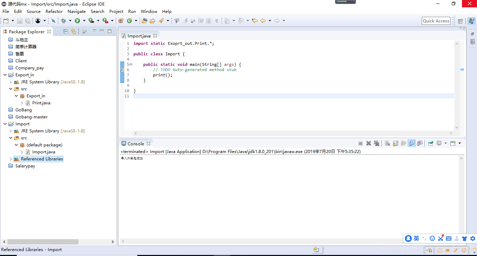Open the File menu
477x256 pixels.
(x=6, y=11)
